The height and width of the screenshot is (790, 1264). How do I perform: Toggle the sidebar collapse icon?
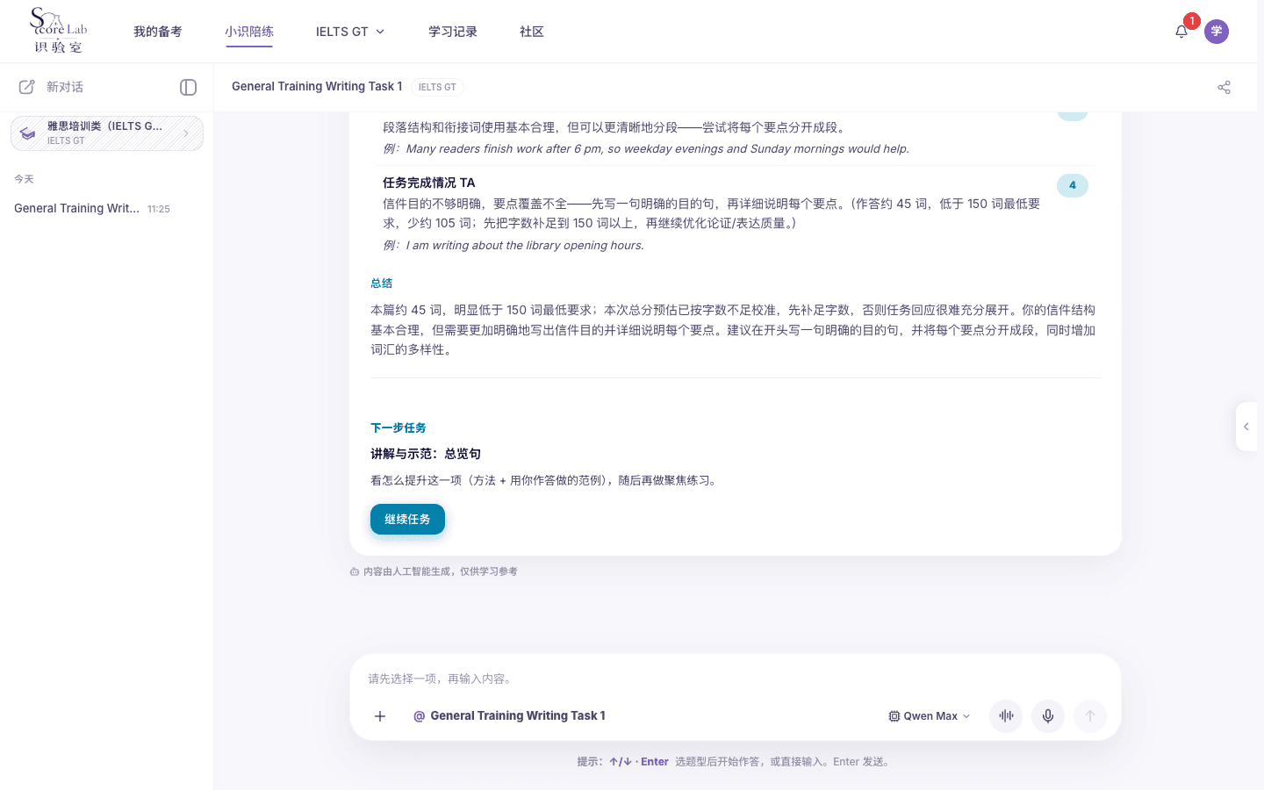pos(188,87)
